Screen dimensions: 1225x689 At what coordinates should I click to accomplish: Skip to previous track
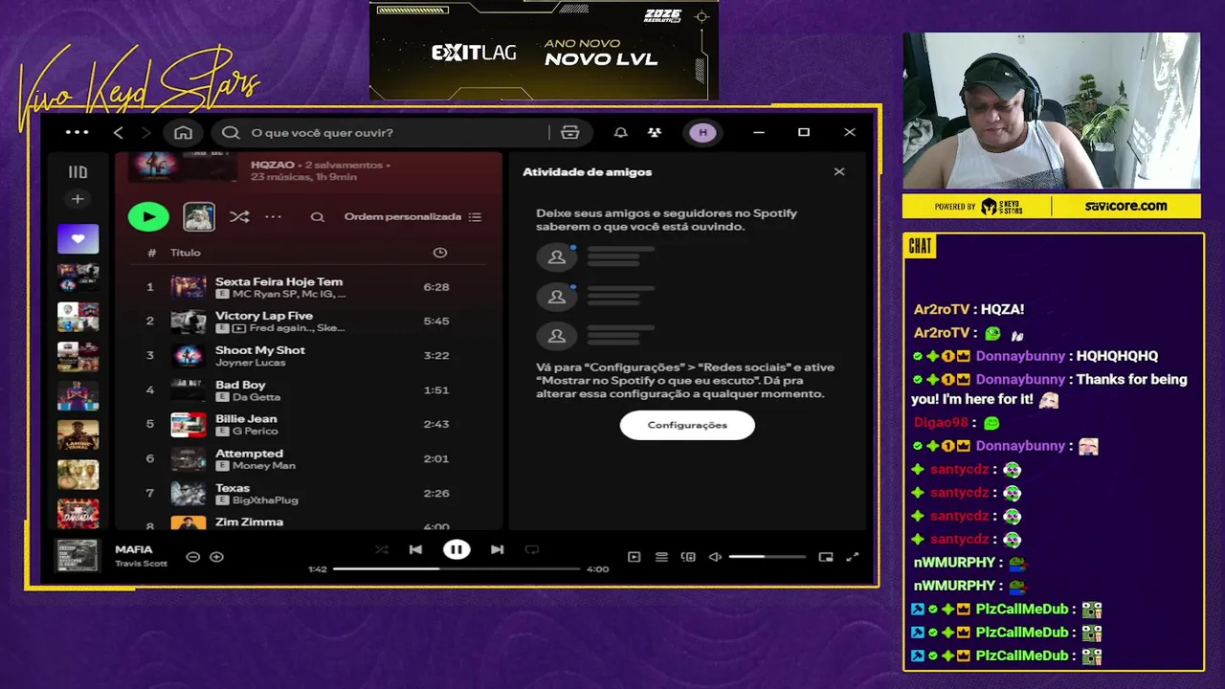[x=415, y=549]
